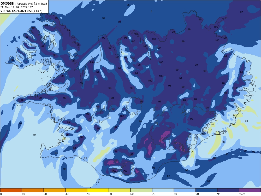Click the legend tick label '40'
The height and width of the screenshot is (196, 261).
(x=88, y=194)
